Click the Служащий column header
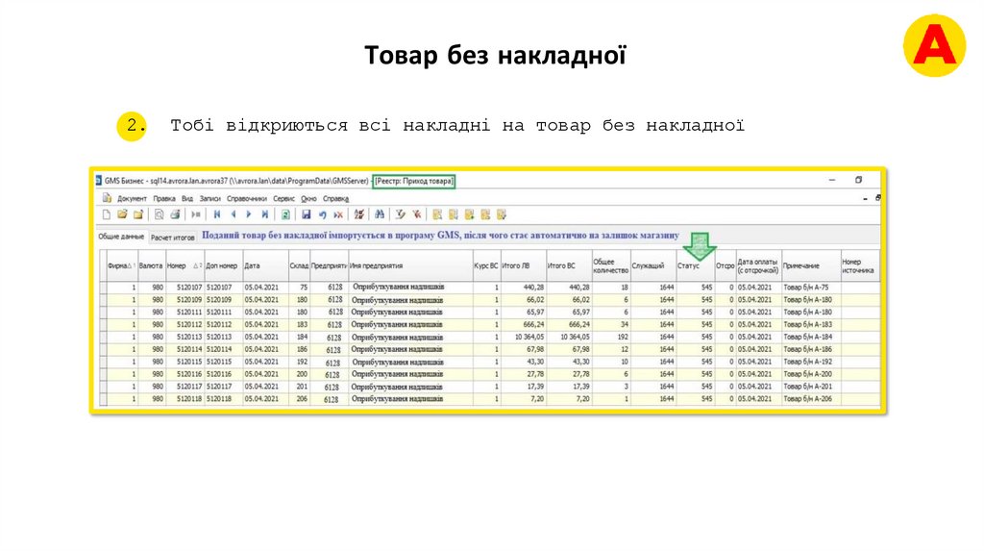This screenshot has width=984, height=552. click(x=653, y=265)
